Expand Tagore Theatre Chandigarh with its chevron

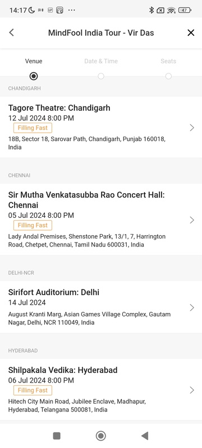[x=192, y=128]
